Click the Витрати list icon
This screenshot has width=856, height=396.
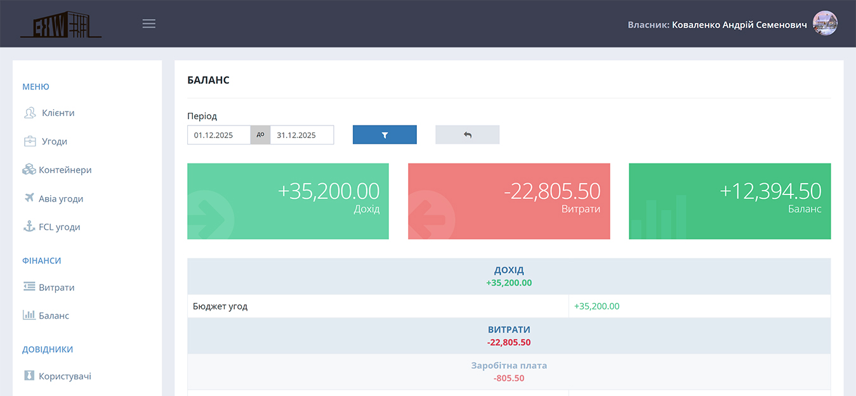click(x=29, y=287)
